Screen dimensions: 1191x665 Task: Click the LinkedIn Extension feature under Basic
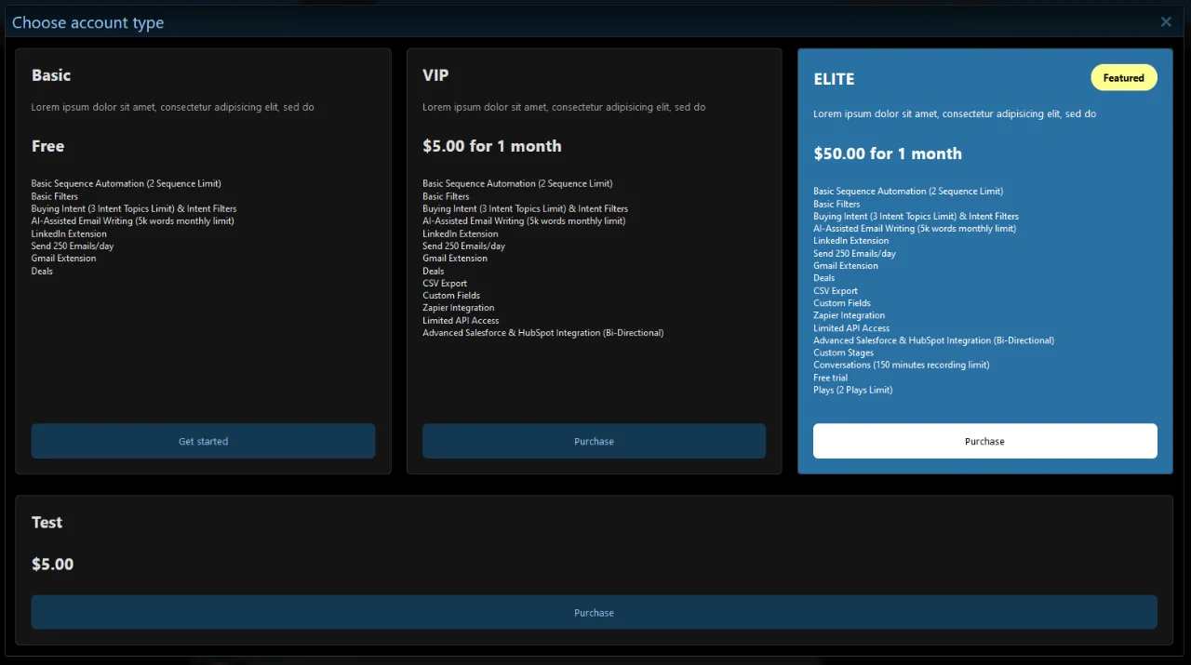pos(68,233)
